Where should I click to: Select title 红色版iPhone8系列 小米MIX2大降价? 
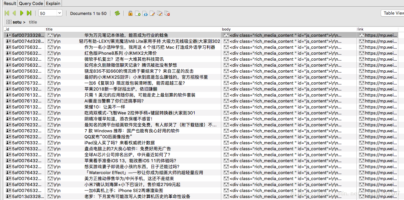120,53
